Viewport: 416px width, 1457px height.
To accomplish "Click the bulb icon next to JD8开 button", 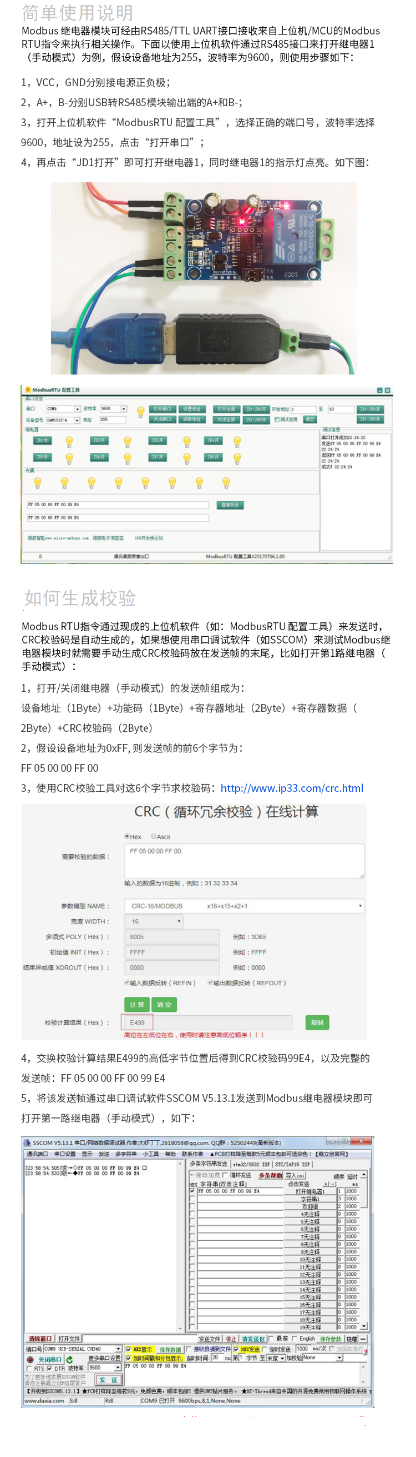I will (x=237, y=458).
